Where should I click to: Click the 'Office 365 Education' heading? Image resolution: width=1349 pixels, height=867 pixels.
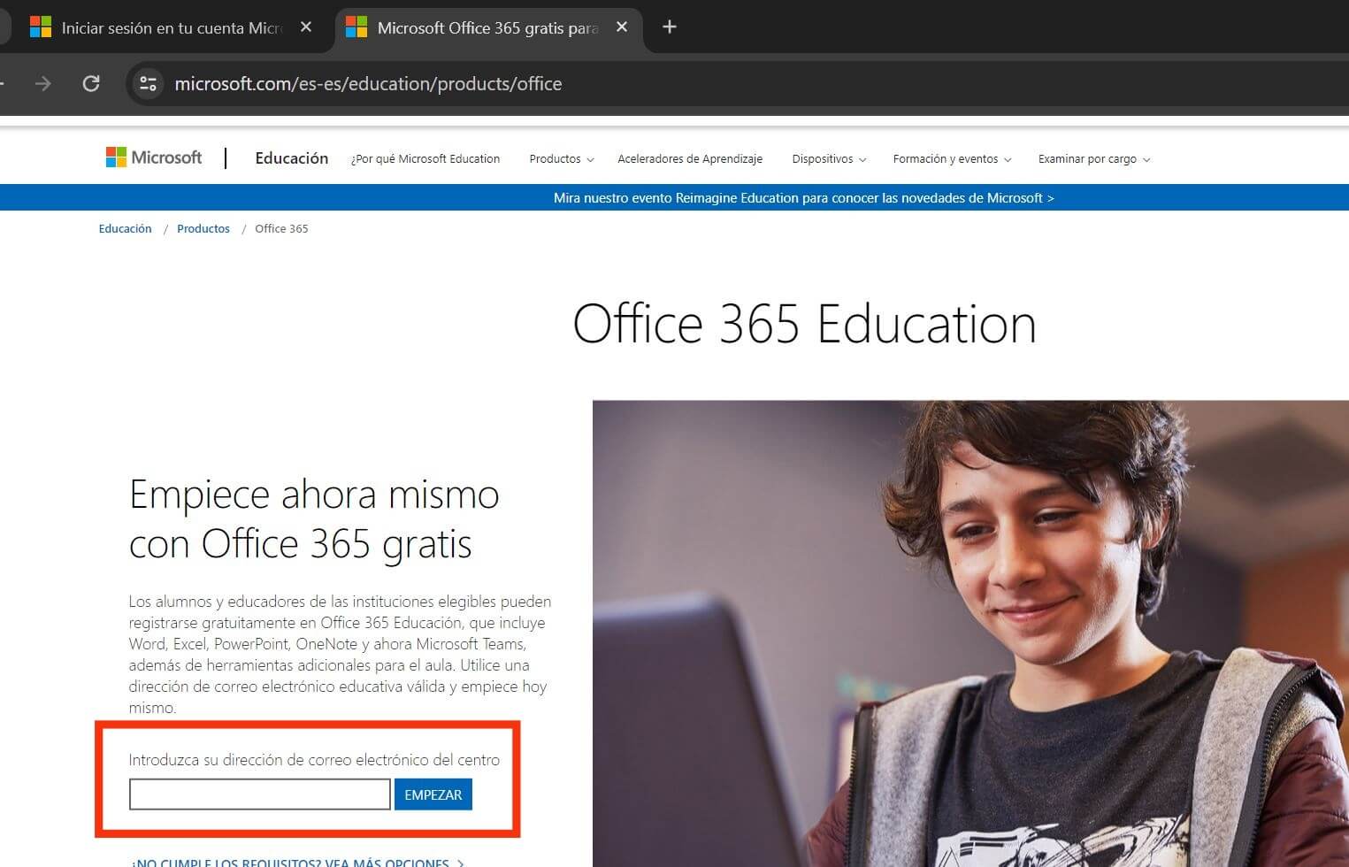point(804,324)
